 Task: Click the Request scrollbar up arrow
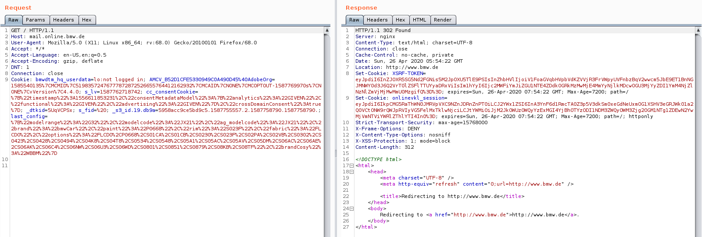pyautogui.click(x=327, y=30)
